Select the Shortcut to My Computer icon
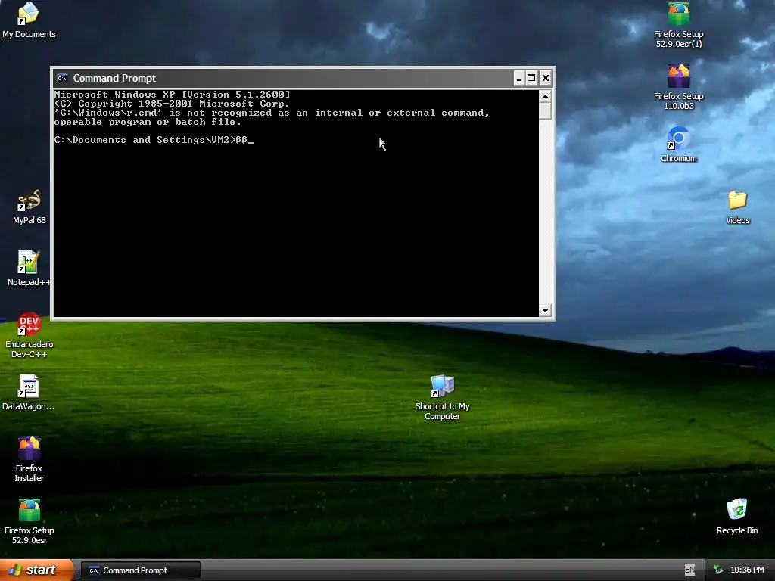 442,398
